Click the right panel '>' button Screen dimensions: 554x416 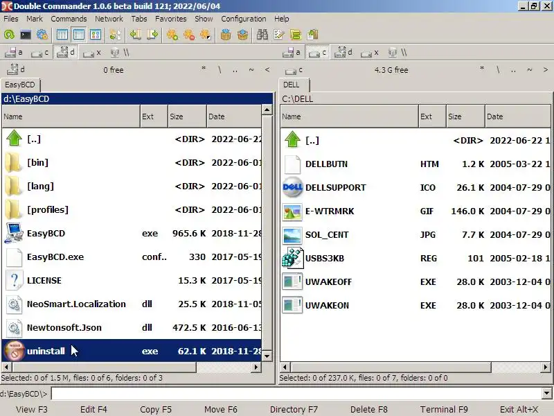[x=545, y=70]
